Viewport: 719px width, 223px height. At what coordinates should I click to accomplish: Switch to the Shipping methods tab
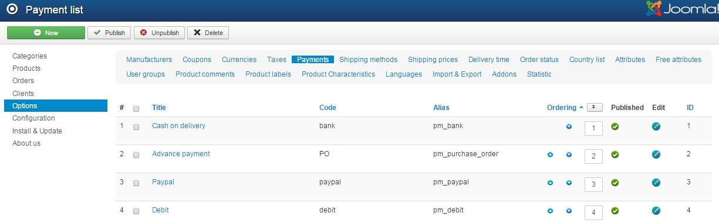(x=368, y=60)
